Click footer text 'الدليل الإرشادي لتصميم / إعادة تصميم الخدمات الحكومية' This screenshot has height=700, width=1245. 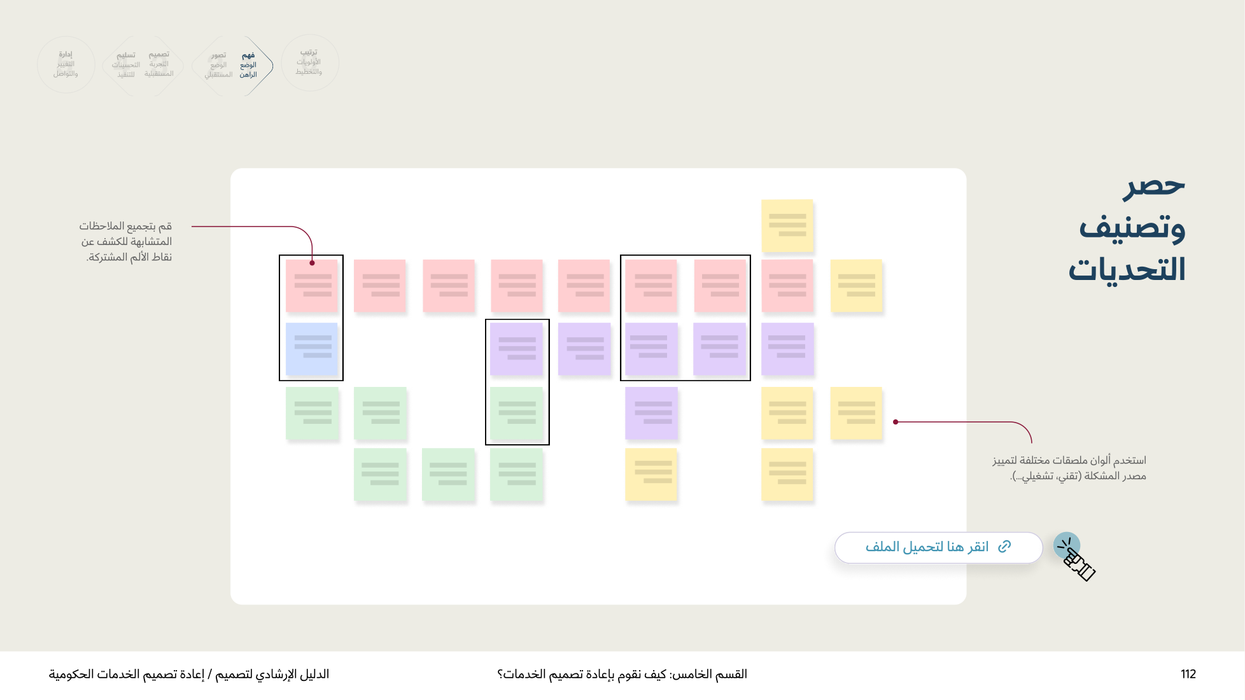[x=189, y=674]
